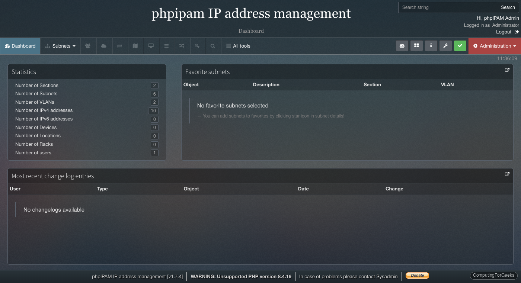Select the wrench tools icon

tap(445, 46)
